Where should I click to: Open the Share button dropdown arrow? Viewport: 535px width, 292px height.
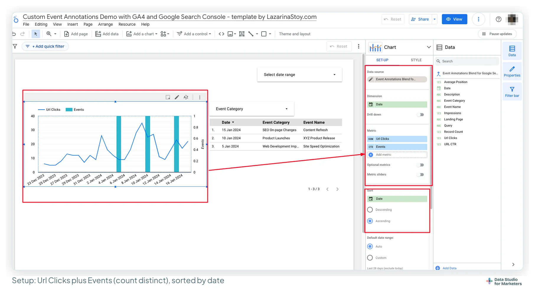coord(435,19)
